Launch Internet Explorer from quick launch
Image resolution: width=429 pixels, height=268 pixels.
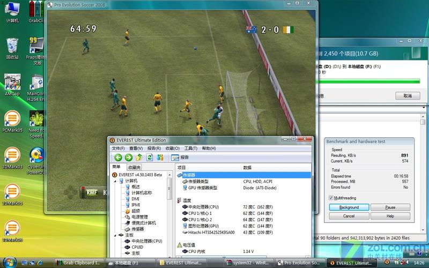[x=40, y=263]
